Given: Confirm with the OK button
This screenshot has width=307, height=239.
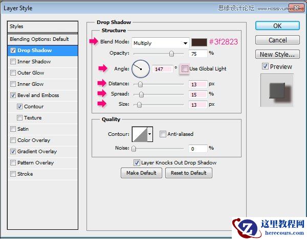Looking at the screenshot, I should pos(277,26).
